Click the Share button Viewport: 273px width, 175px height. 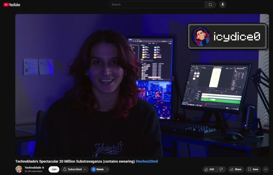coord(236,169)
